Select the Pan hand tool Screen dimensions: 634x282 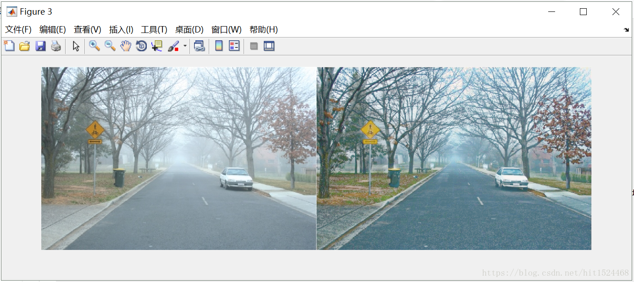point(126,46)
